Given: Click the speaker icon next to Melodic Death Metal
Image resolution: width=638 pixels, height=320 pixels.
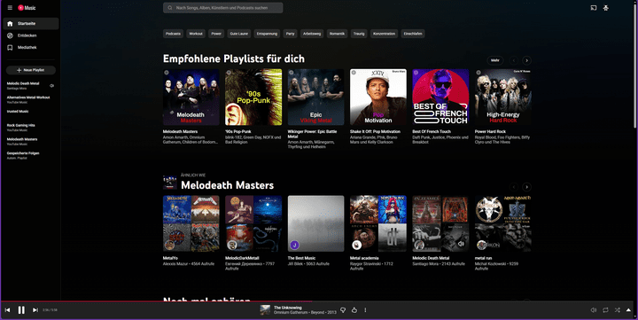Looking at the screenshot, I should 51,86.
